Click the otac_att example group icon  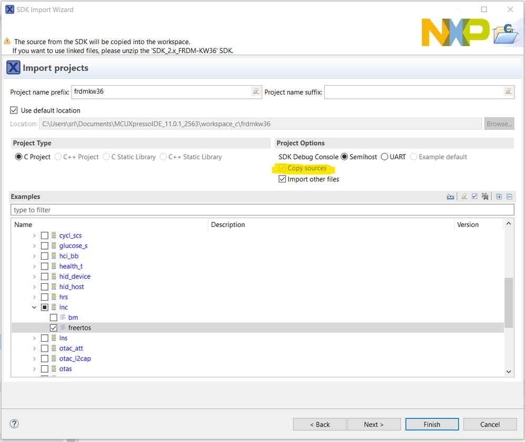[x=54, y=348]
